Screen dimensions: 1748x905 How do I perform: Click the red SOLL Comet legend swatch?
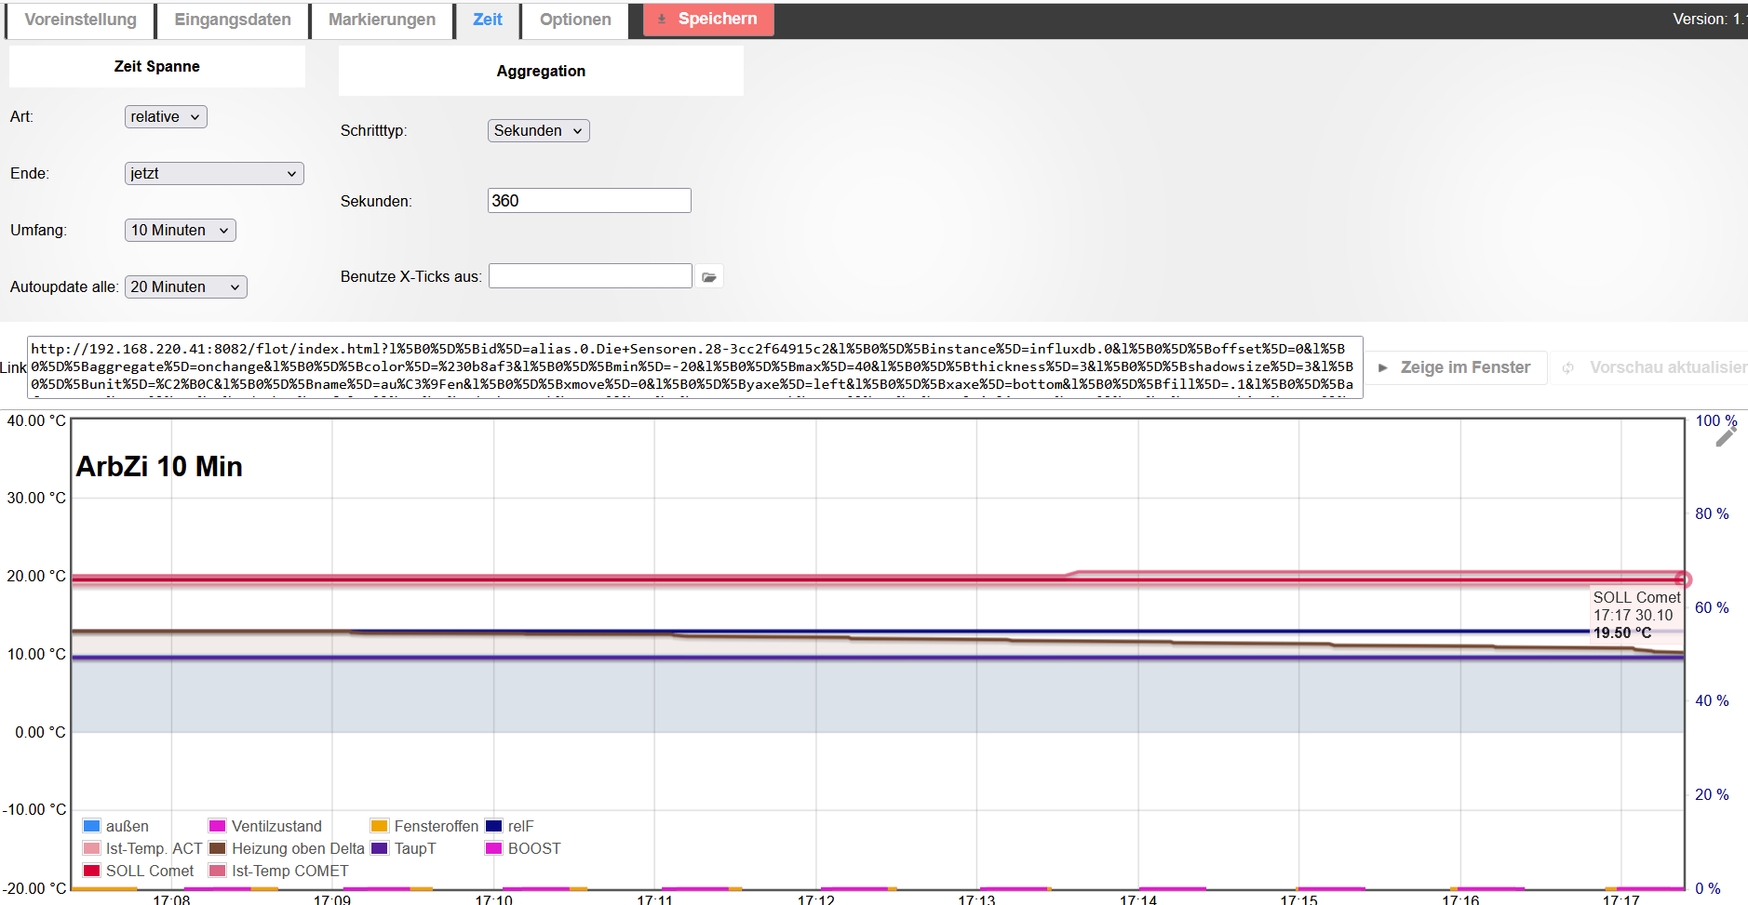[91, 871]
